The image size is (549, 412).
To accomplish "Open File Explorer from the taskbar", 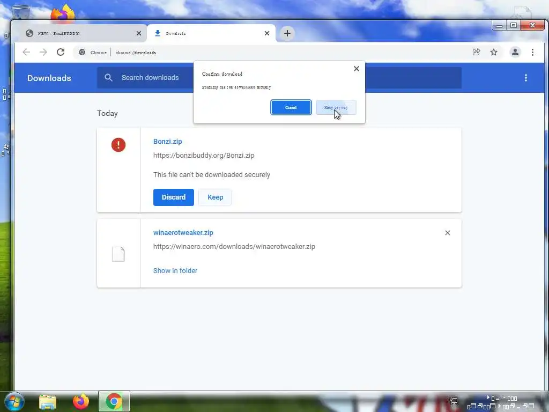I will pos(48,402).
